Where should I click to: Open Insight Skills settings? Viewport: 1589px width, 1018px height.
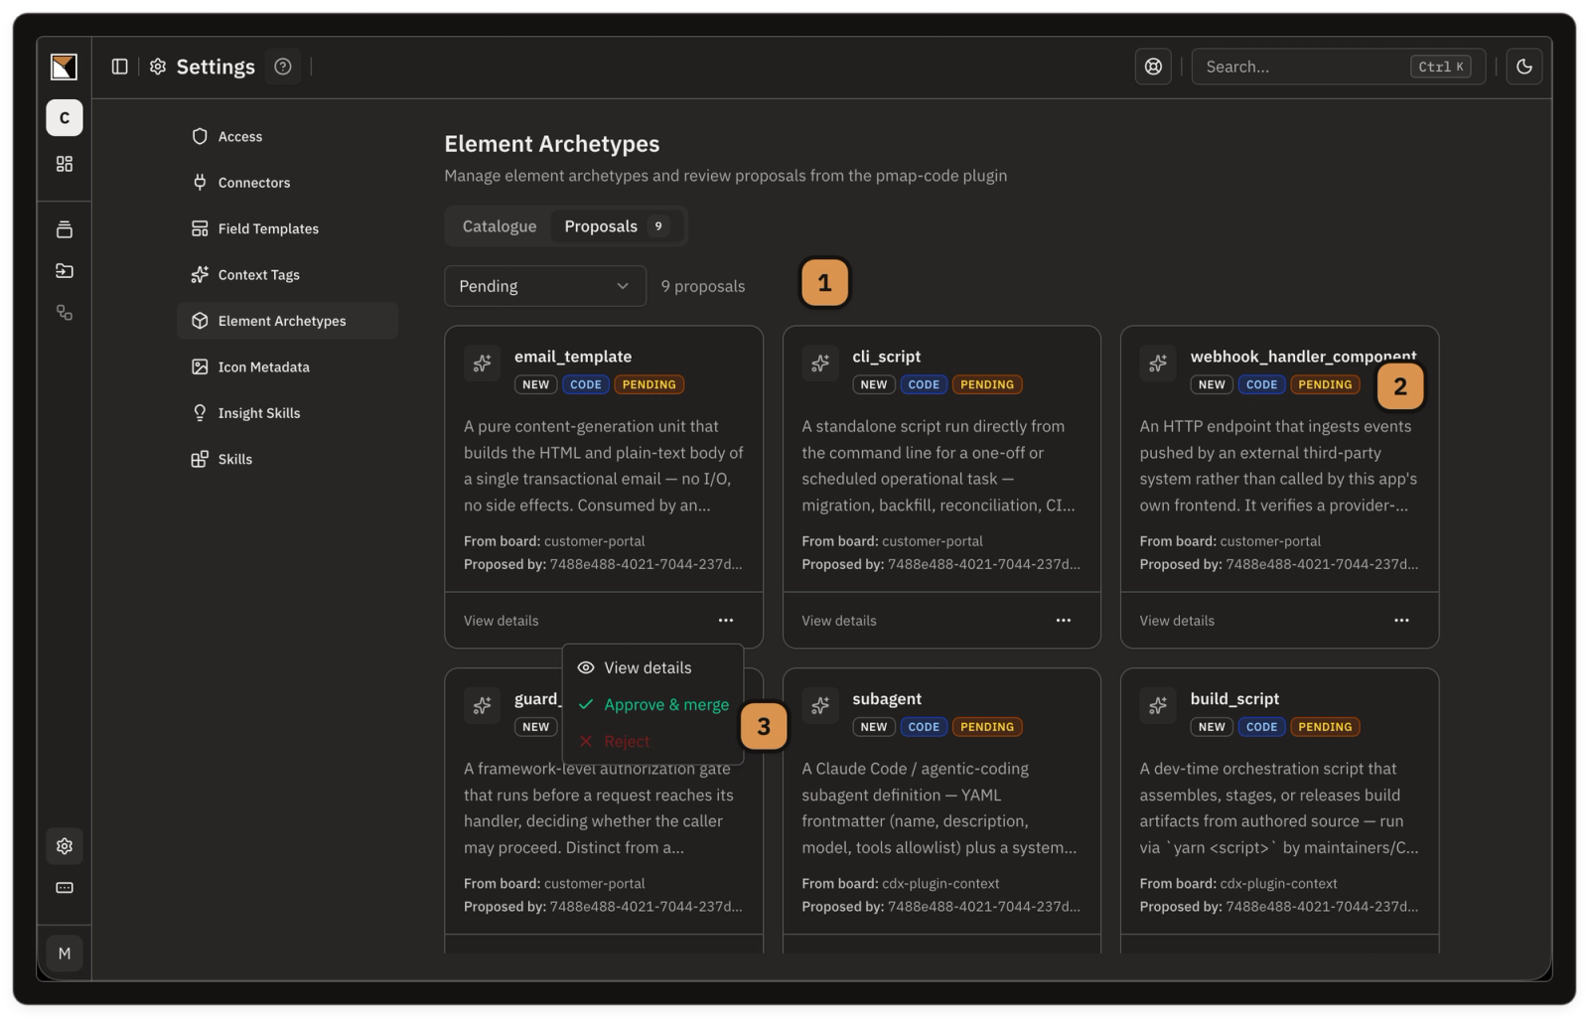[287, 413]
